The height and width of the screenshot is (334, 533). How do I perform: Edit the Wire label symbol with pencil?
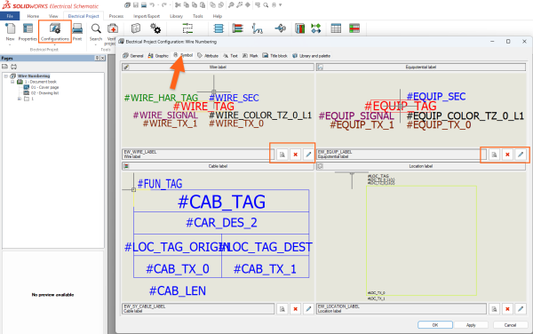(308, 155)
